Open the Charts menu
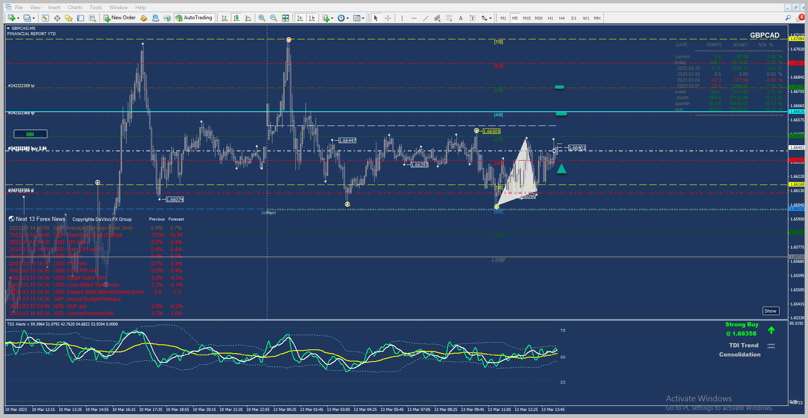Viewport: 808px width, 418px height. (75, 8)
